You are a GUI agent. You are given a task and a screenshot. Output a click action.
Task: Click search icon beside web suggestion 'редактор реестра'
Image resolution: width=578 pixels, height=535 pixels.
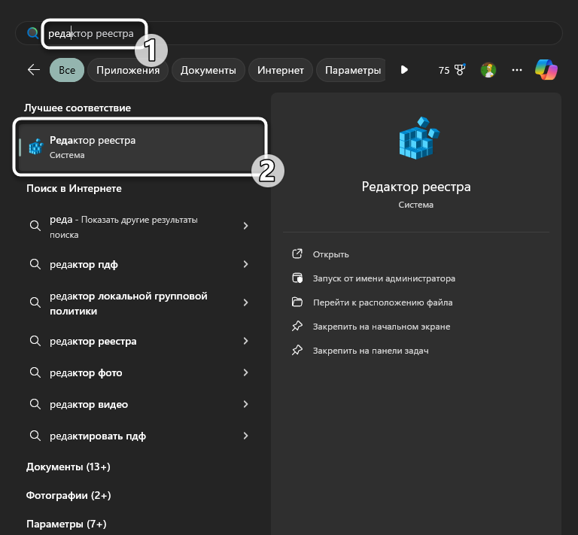coord(35,341)
